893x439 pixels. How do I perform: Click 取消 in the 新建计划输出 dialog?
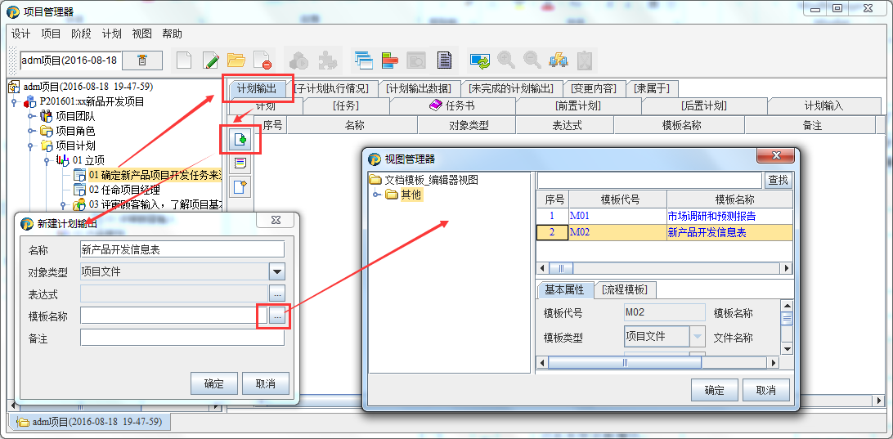click(x=266, y=383)
